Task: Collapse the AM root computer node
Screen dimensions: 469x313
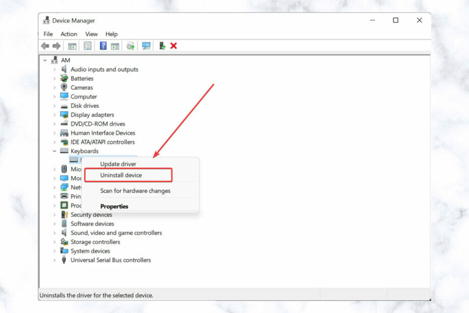Action: coord(45,60)
